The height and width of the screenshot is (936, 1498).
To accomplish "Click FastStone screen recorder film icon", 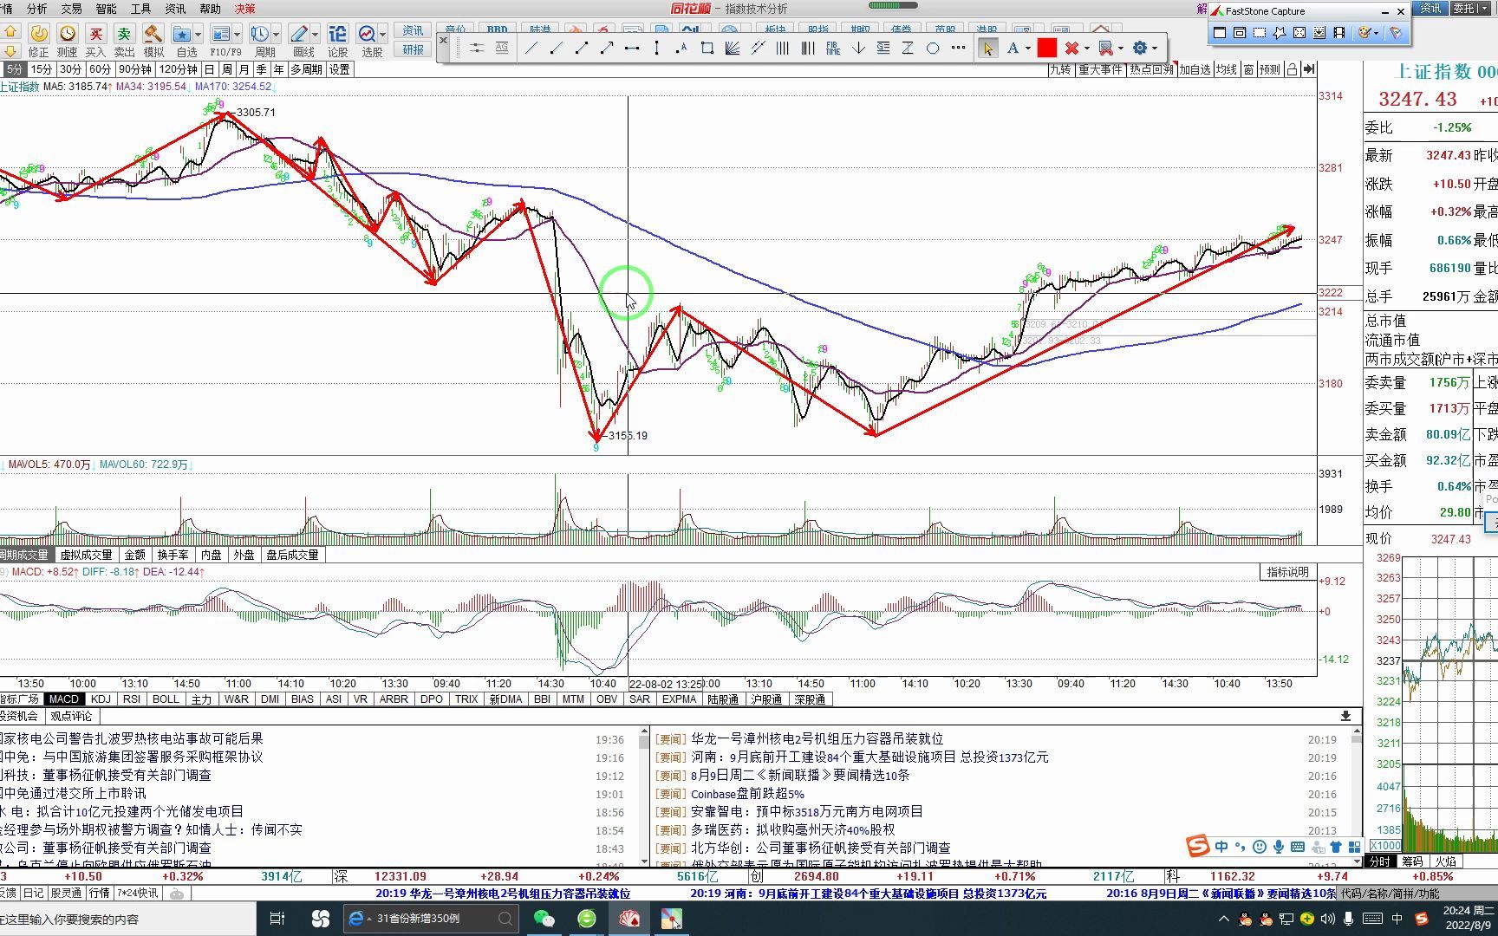I will coord(1339,33).
